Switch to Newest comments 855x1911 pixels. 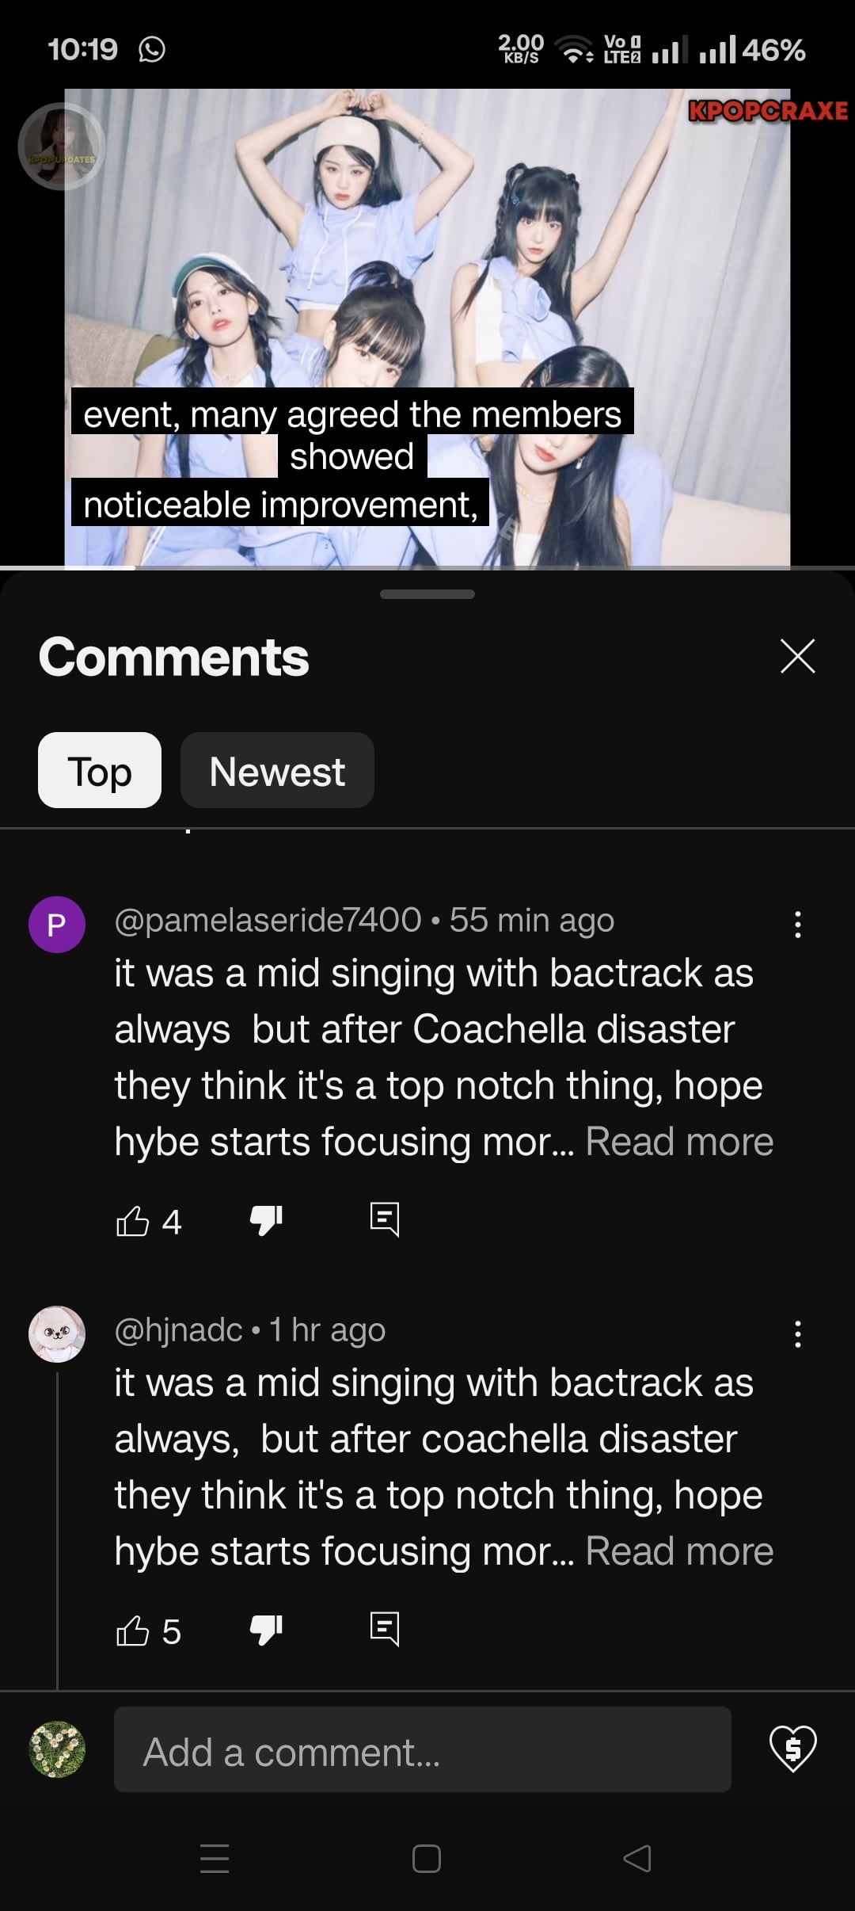tap(277, 771)
